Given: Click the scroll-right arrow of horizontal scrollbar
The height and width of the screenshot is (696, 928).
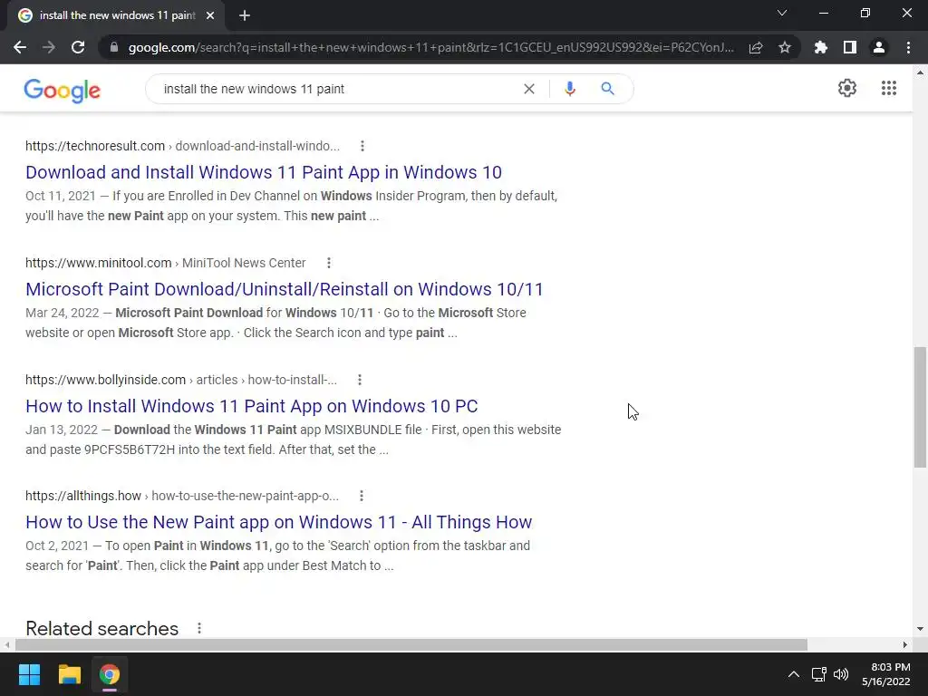Looking at the screenshot, I should coord(905,644).
